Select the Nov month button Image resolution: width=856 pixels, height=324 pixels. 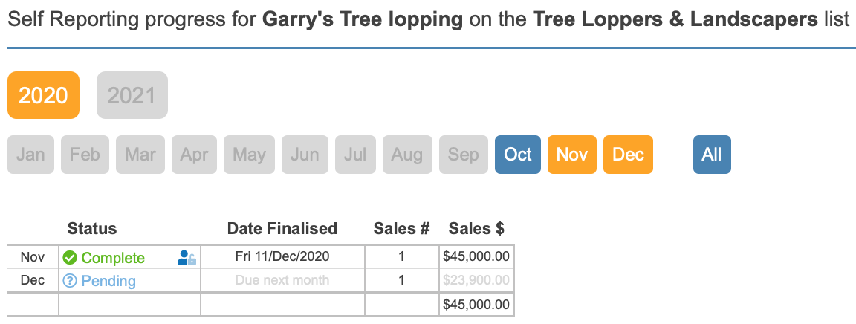tap(572, 155)
